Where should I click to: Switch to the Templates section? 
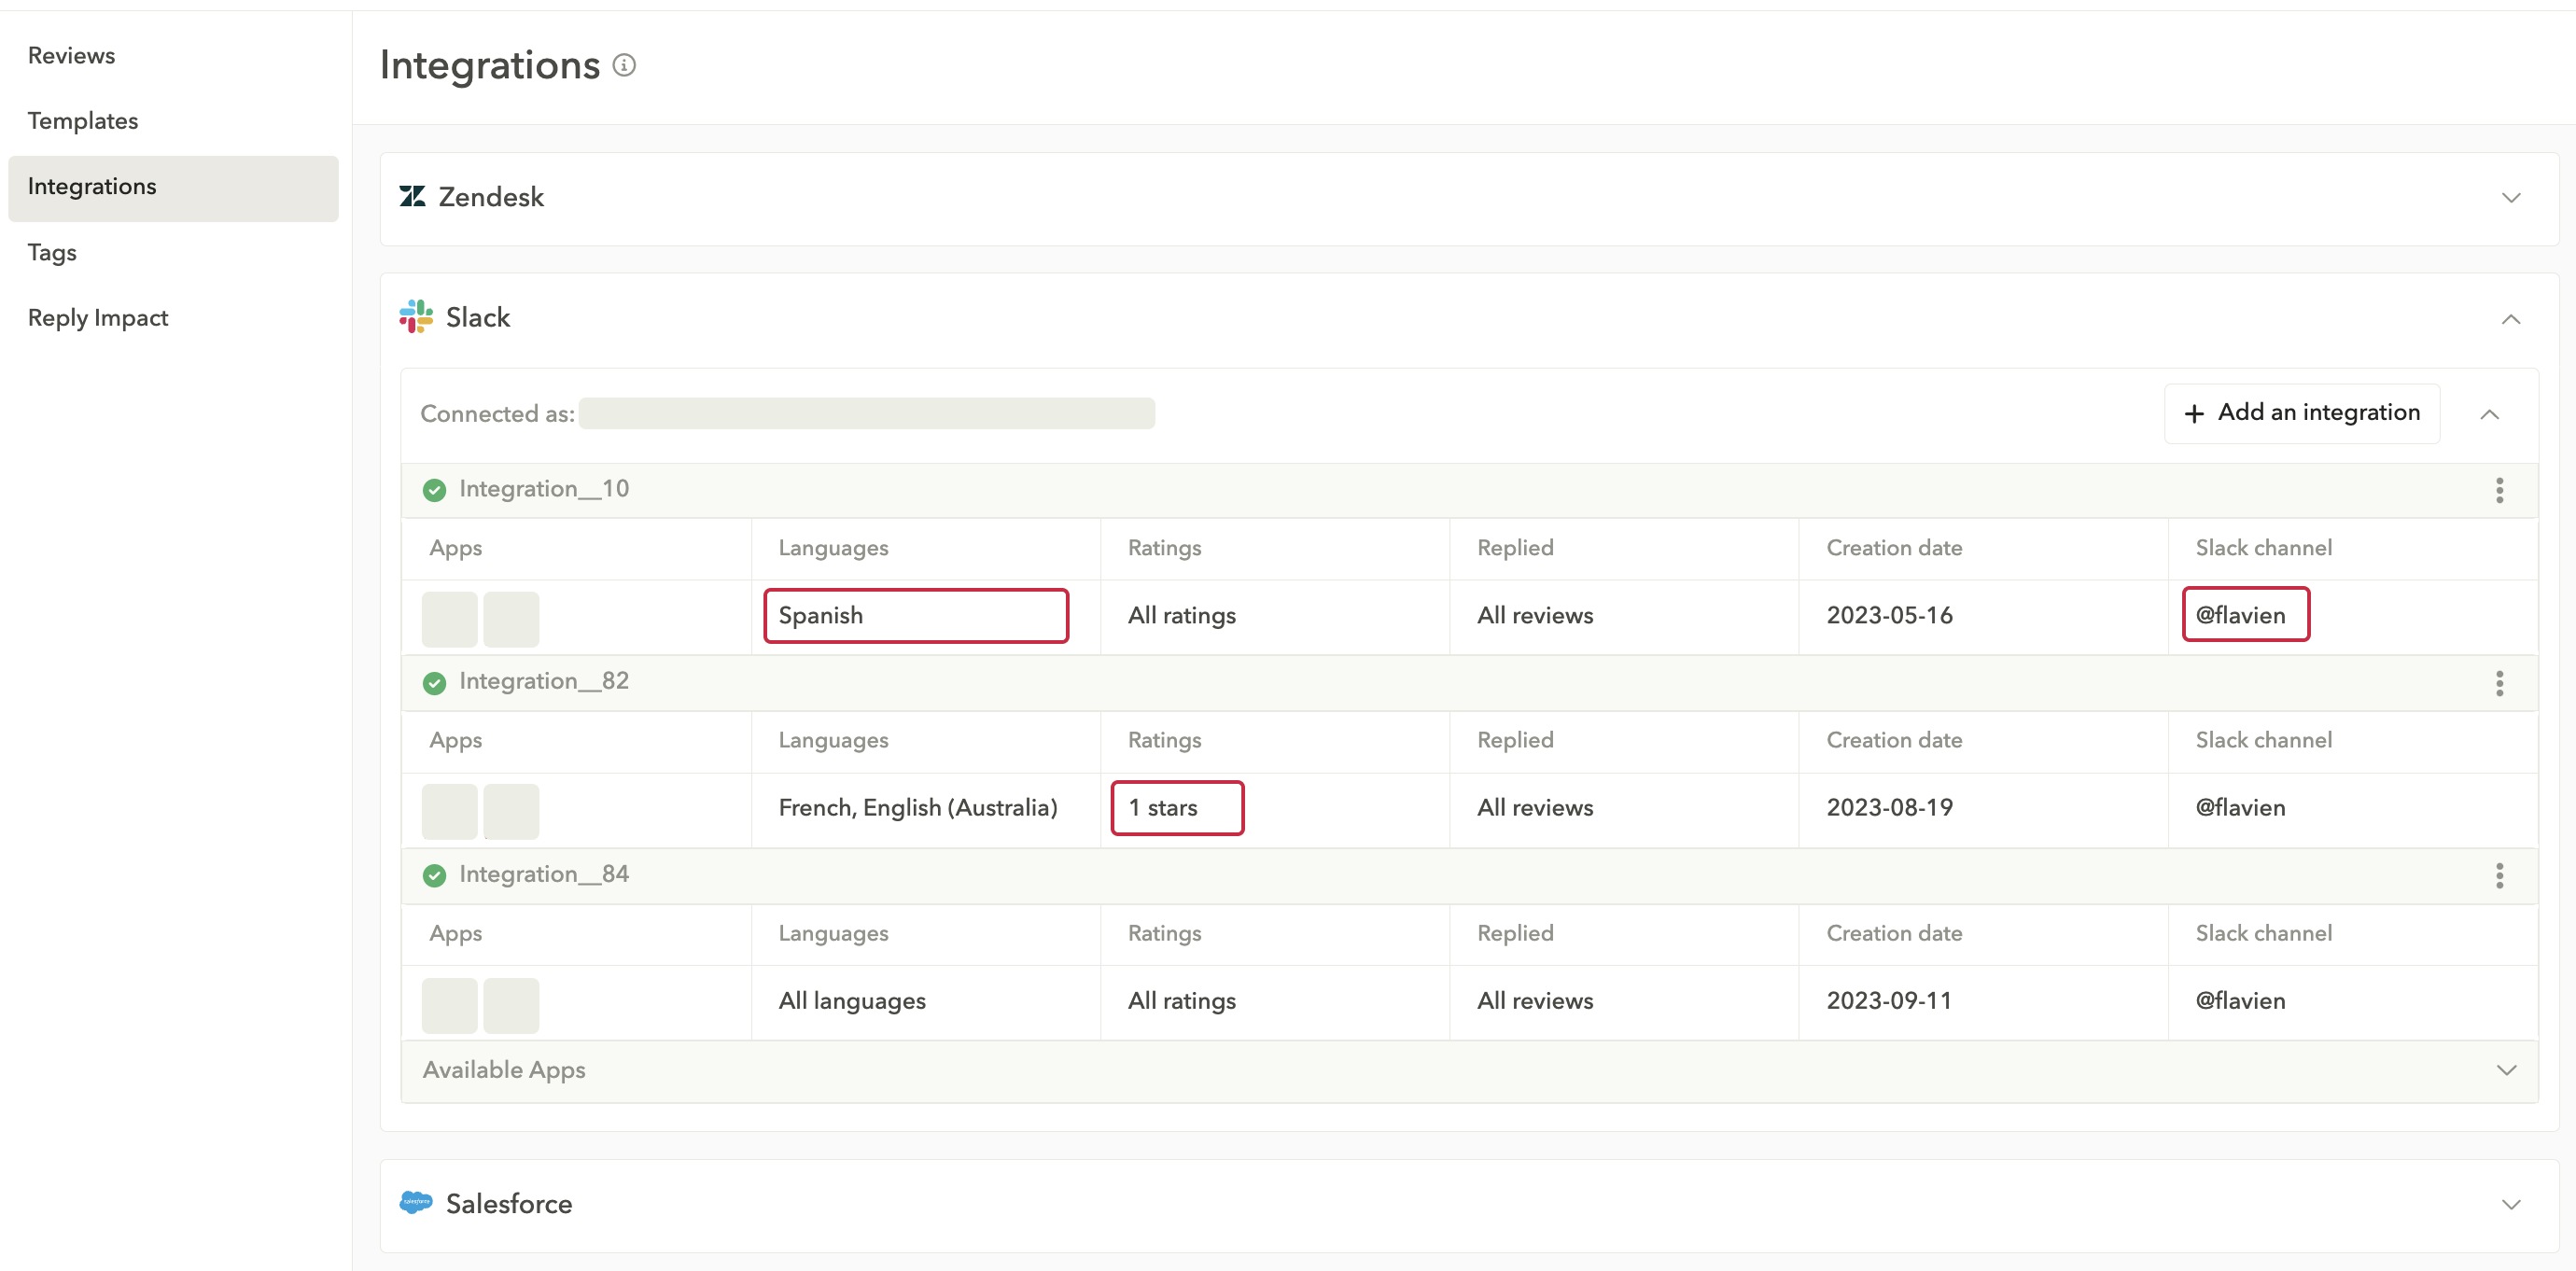coord(83,120)
